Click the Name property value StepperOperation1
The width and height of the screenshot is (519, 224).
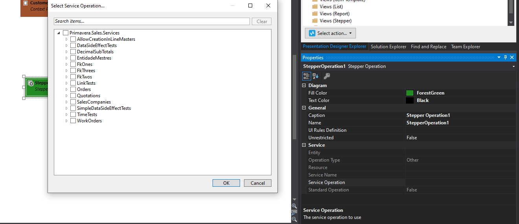click(460, 123)
